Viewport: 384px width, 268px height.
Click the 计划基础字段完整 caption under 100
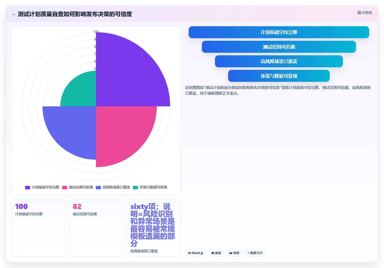(x=29, y=214)
